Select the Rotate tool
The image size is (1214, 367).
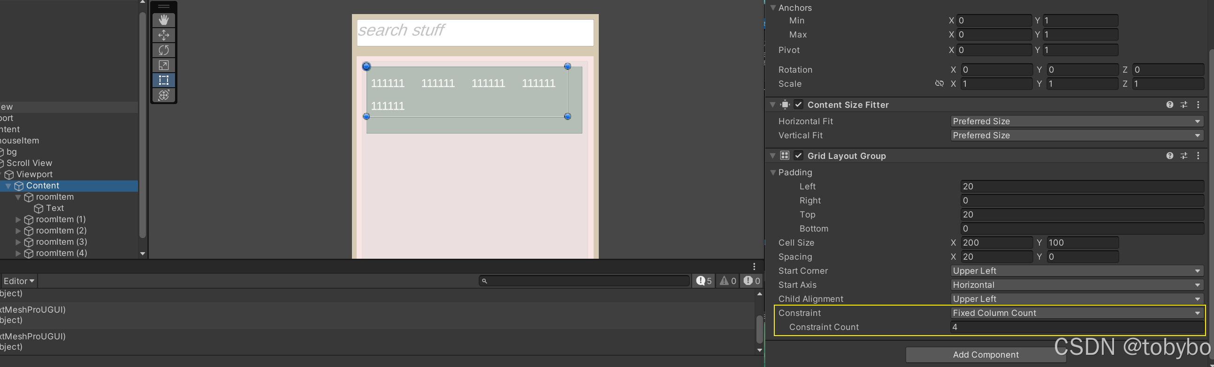click(163, 50)
